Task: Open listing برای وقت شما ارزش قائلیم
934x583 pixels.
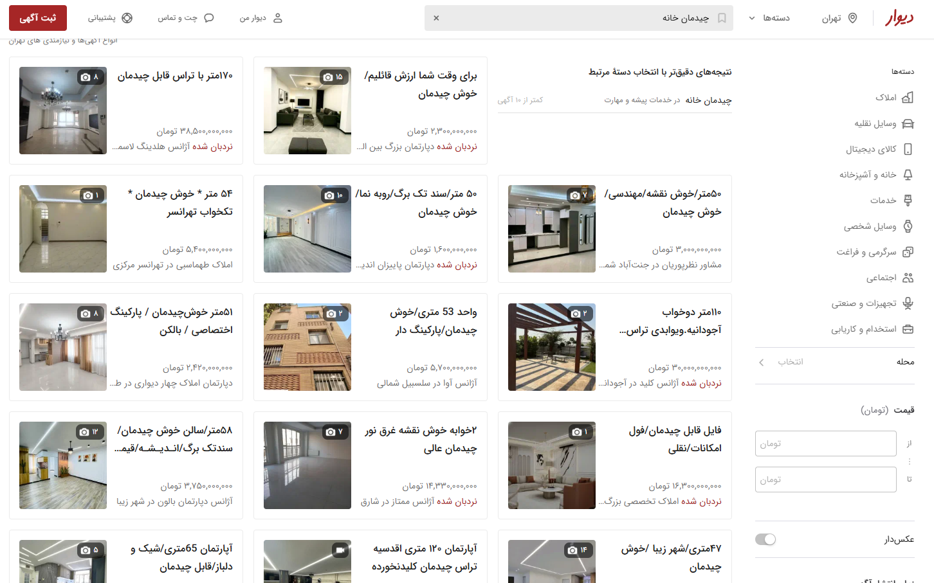Action: (x=371, y=111)
